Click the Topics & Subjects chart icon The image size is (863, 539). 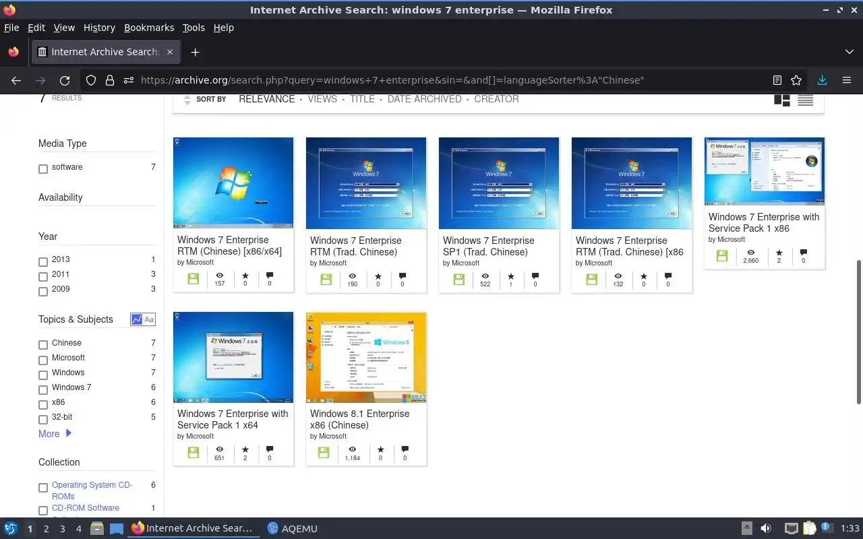pos(137,319)
